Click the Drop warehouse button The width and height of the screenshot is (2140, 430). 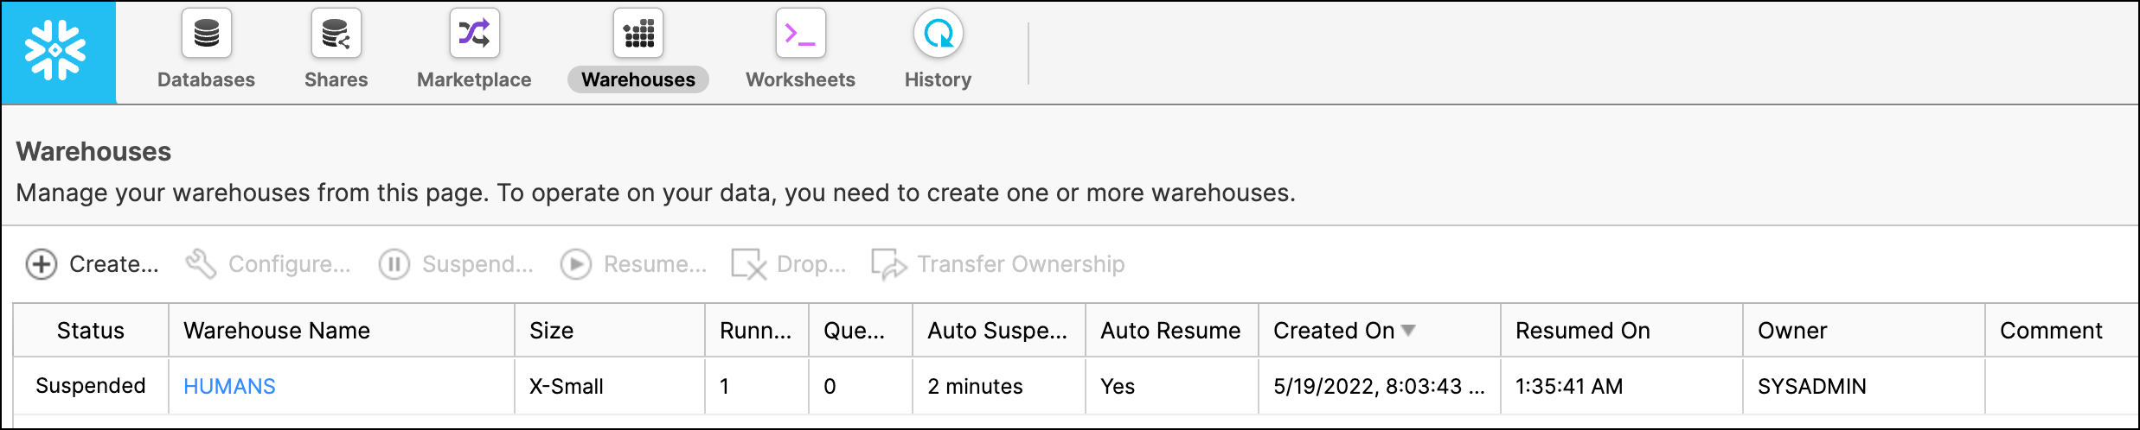[x=788, y=264]
